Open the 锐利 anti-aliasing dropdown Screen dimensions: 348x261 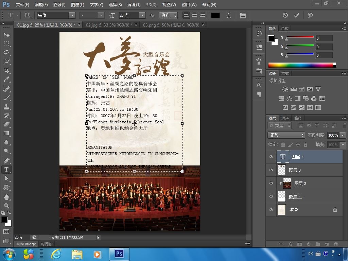click(x=168, y=15)
